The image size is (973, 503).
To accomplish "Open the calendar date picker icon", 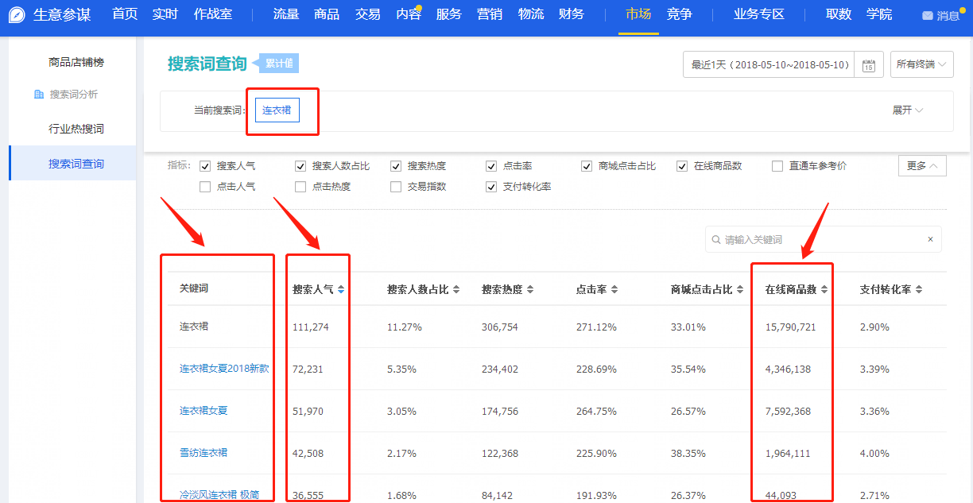I will 869,65.
